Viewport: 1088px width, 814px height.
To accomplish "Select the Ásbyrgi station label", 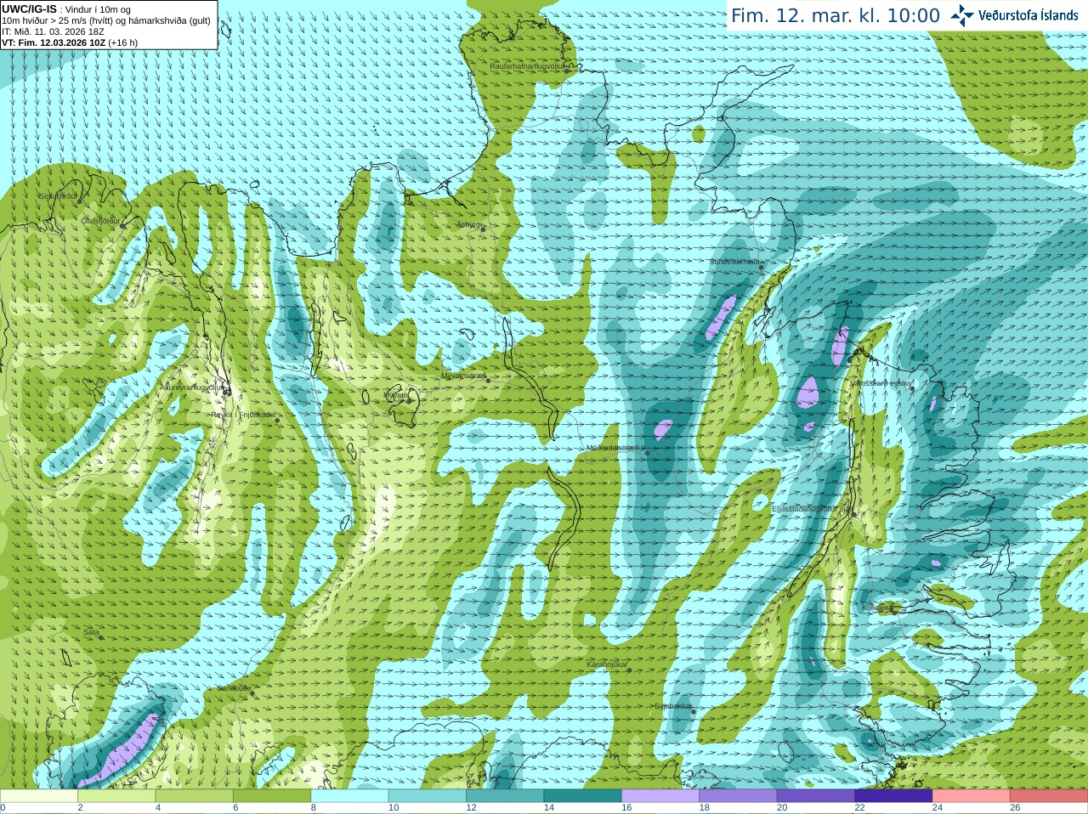I will pos(468,224).
